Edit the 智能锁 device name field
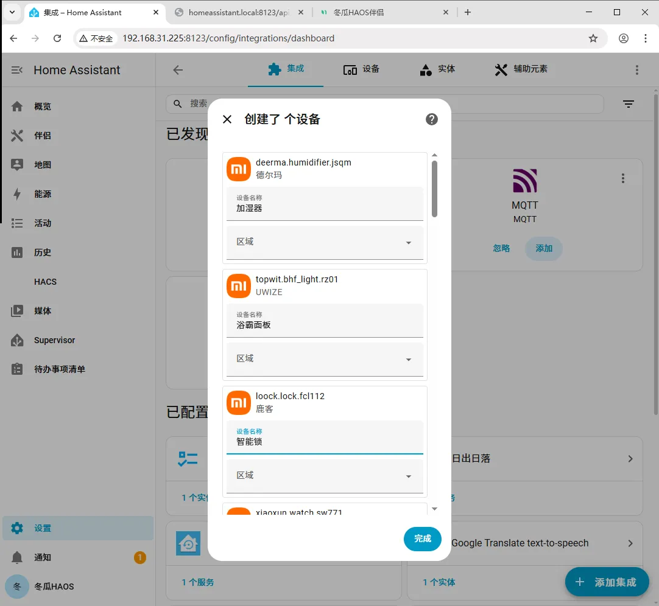Image resolution: width=659 pixels, height=606 pixels. click(325, 437)
